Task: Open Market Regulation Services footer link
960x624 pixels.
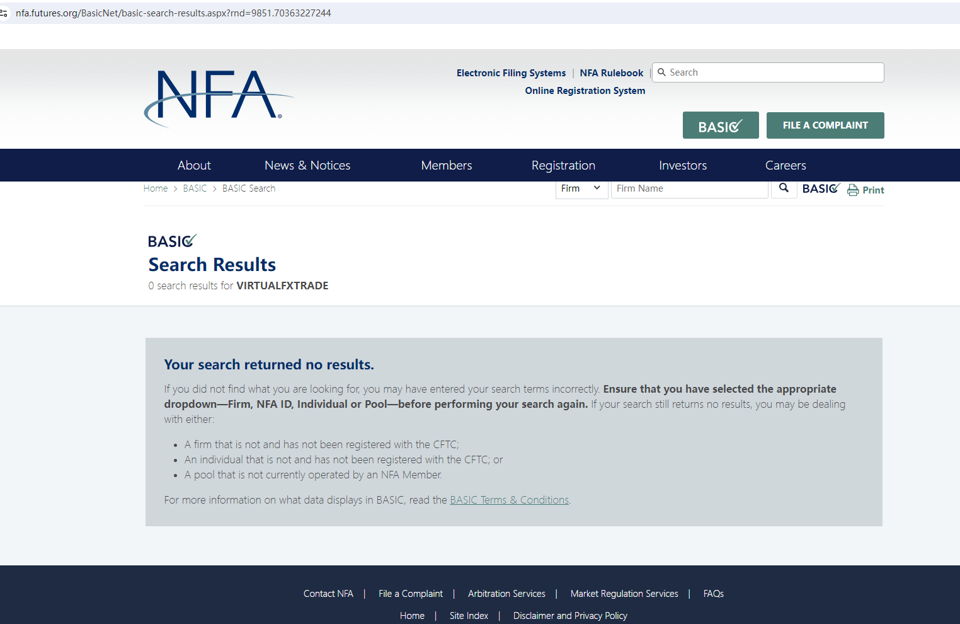Action: [x=624, y=594]
